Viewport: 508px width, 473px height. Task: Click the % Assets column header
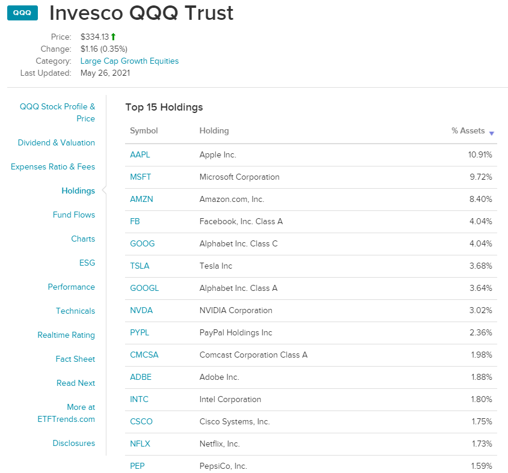click(468, 130)
